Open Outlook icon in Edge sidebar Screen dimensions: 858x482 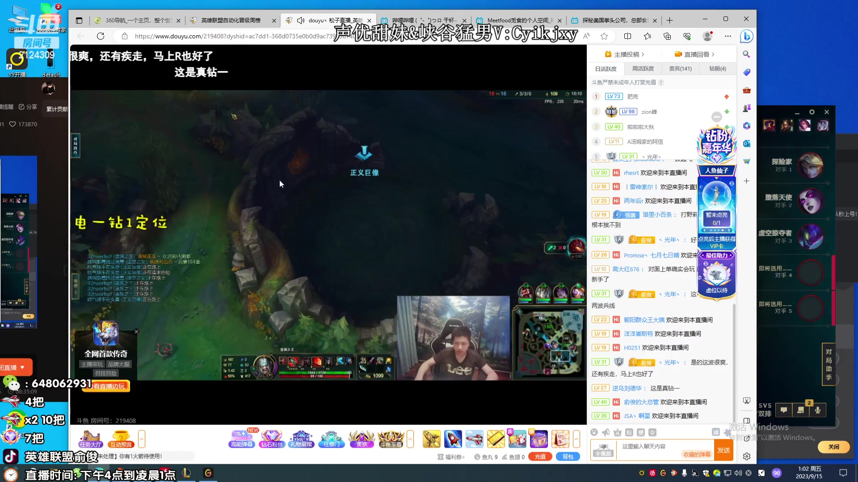pyautogui.click(x=746, y=144)
